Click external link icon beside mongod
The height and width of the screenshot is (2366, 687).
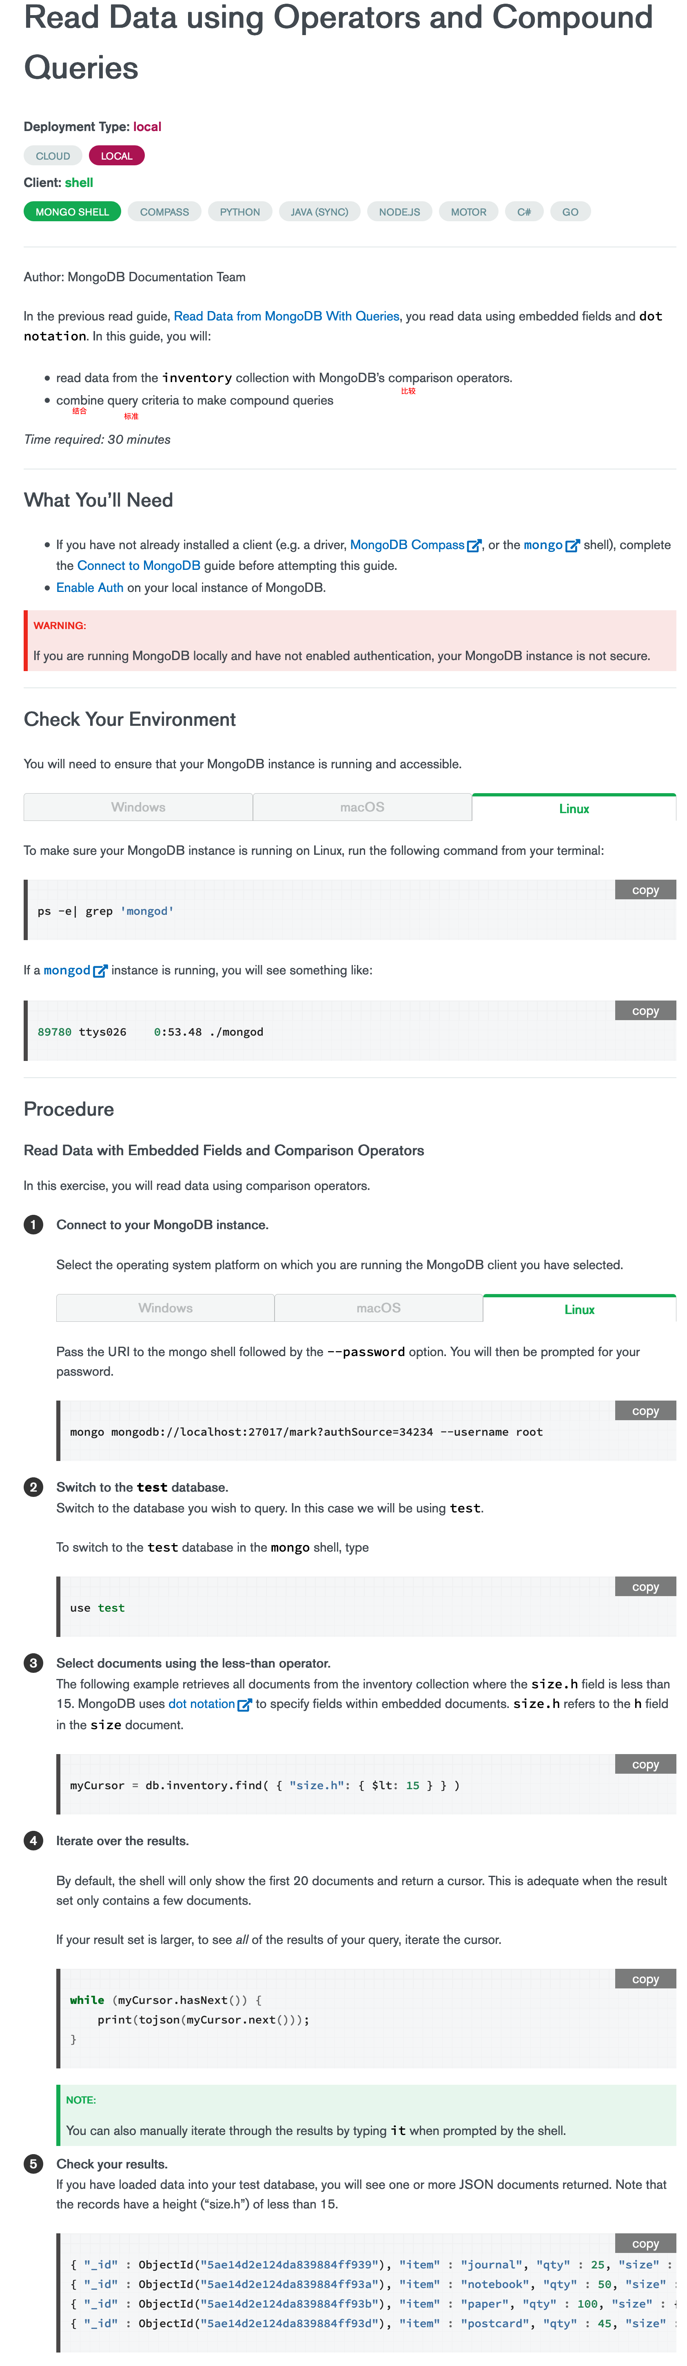(100, 971)
